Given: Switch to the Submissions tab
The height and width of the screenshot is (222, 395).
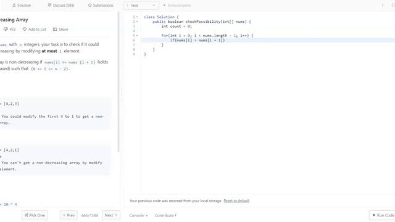Looking at the screenshot, I should coord(101,6).
